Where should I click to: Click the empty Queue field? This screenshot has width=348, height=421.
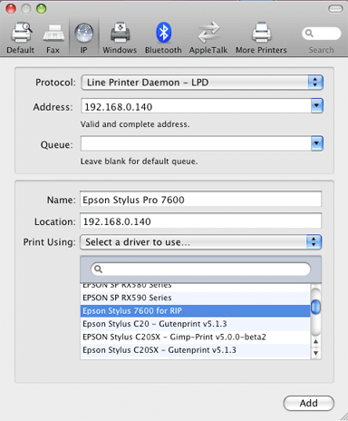point(196,143)
